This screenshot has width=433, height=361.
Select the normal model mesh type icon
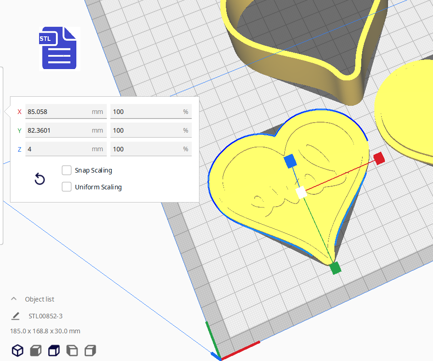17,351
